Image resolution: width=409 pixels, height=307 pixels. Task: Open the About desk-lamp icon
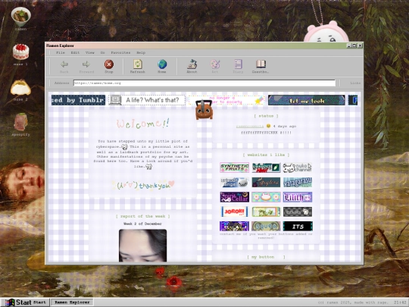coord(192,64)
